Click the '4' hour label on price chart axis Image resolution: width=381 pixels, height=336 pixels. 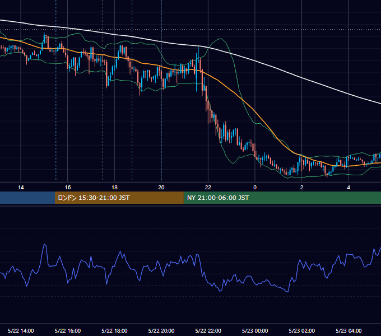tap(349, 188)
